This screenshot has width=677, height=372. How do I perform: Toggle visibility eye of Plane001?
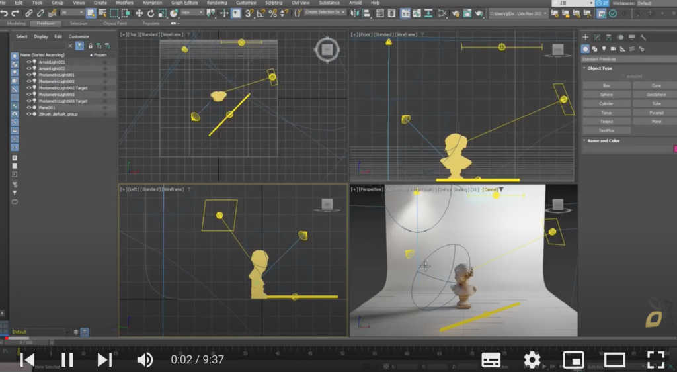[x=29, y=107]
